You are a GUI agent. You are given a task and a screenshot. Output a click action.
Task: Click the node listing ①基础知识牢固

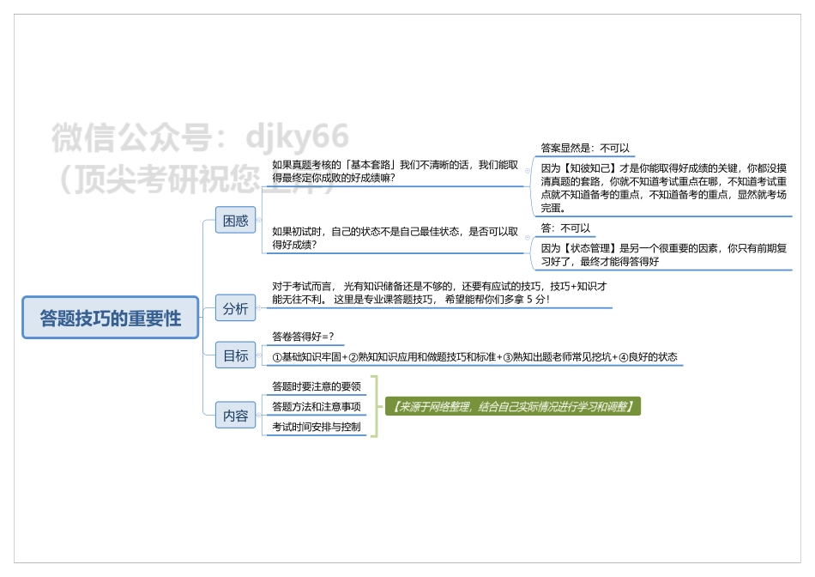point(474,355)
